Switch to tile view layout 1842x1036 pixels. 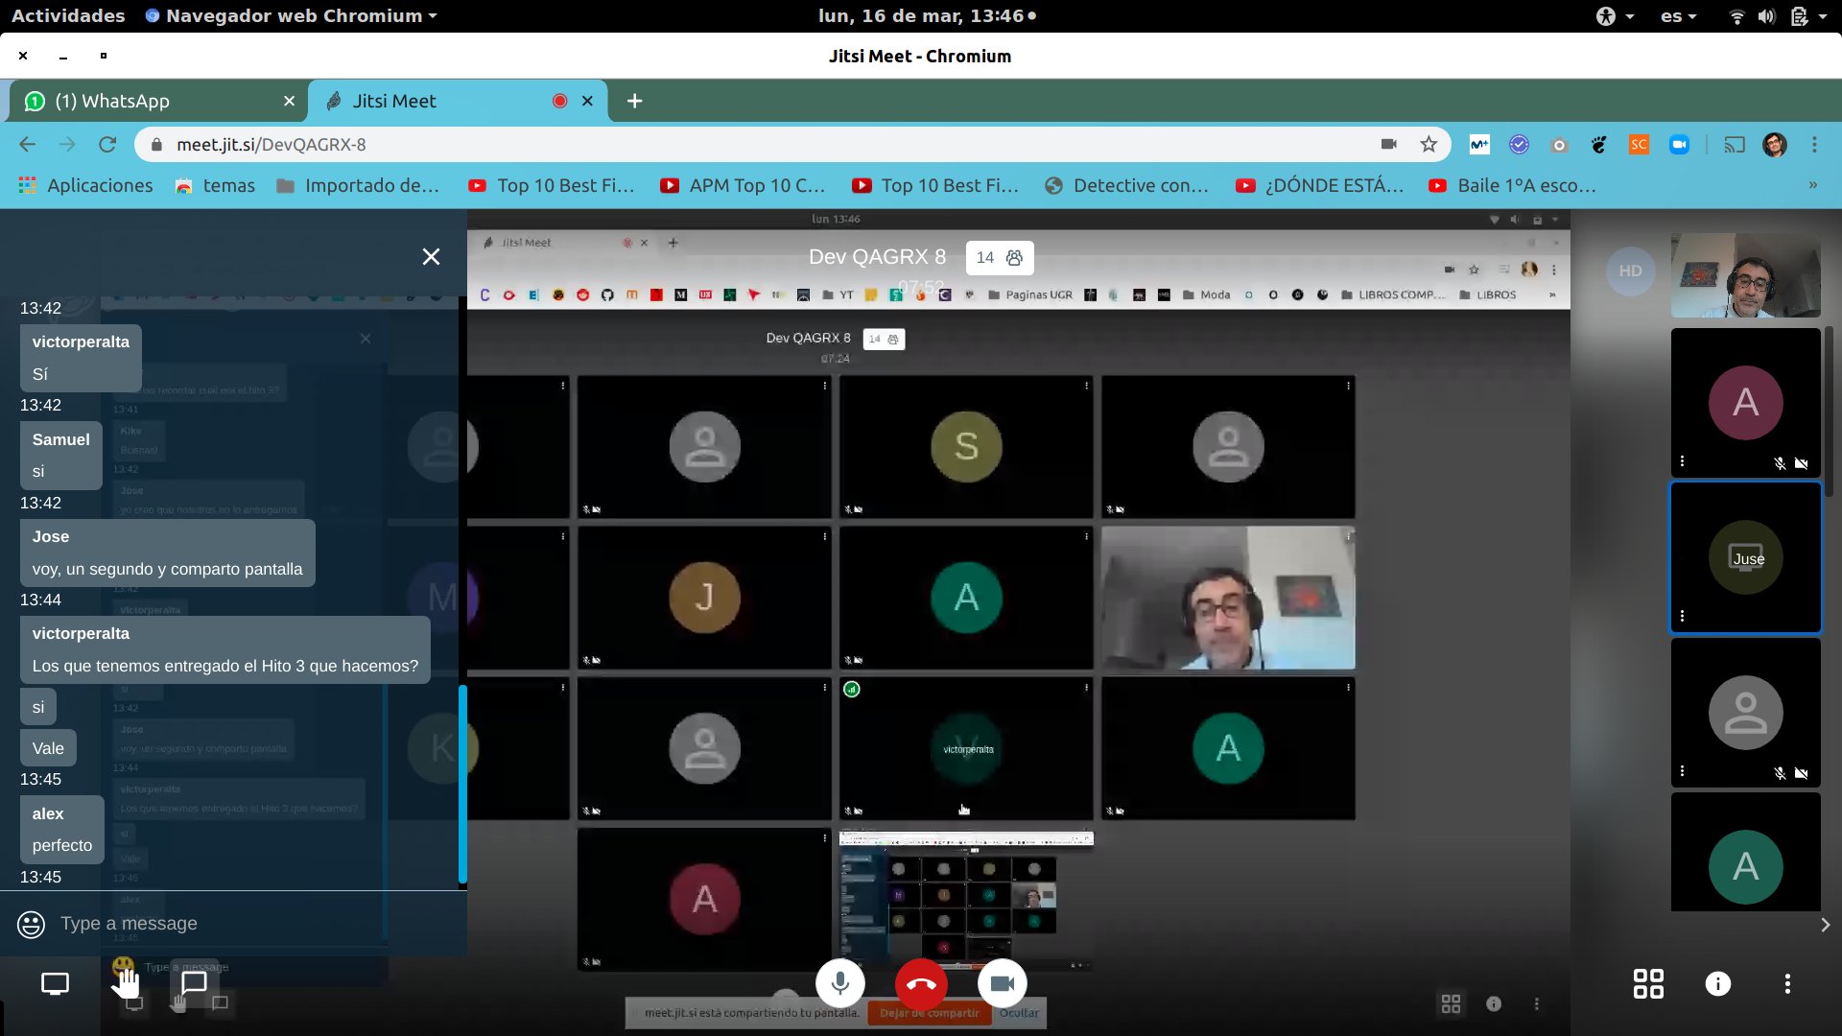click(1648, 984)
